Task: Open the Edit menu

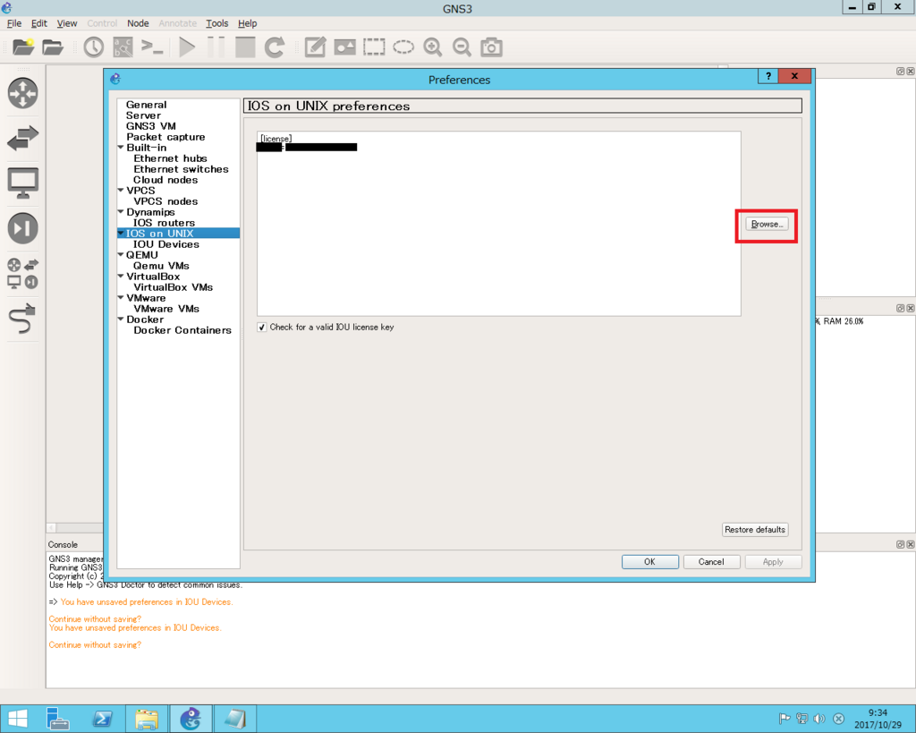Action: tap(39, 23)
